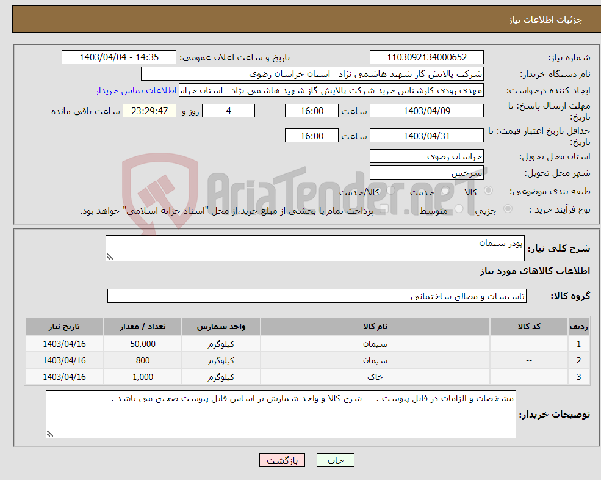
Task: Click the goods group field تاسیسات و مصالح ساختمانی
Action: point(317,296)
